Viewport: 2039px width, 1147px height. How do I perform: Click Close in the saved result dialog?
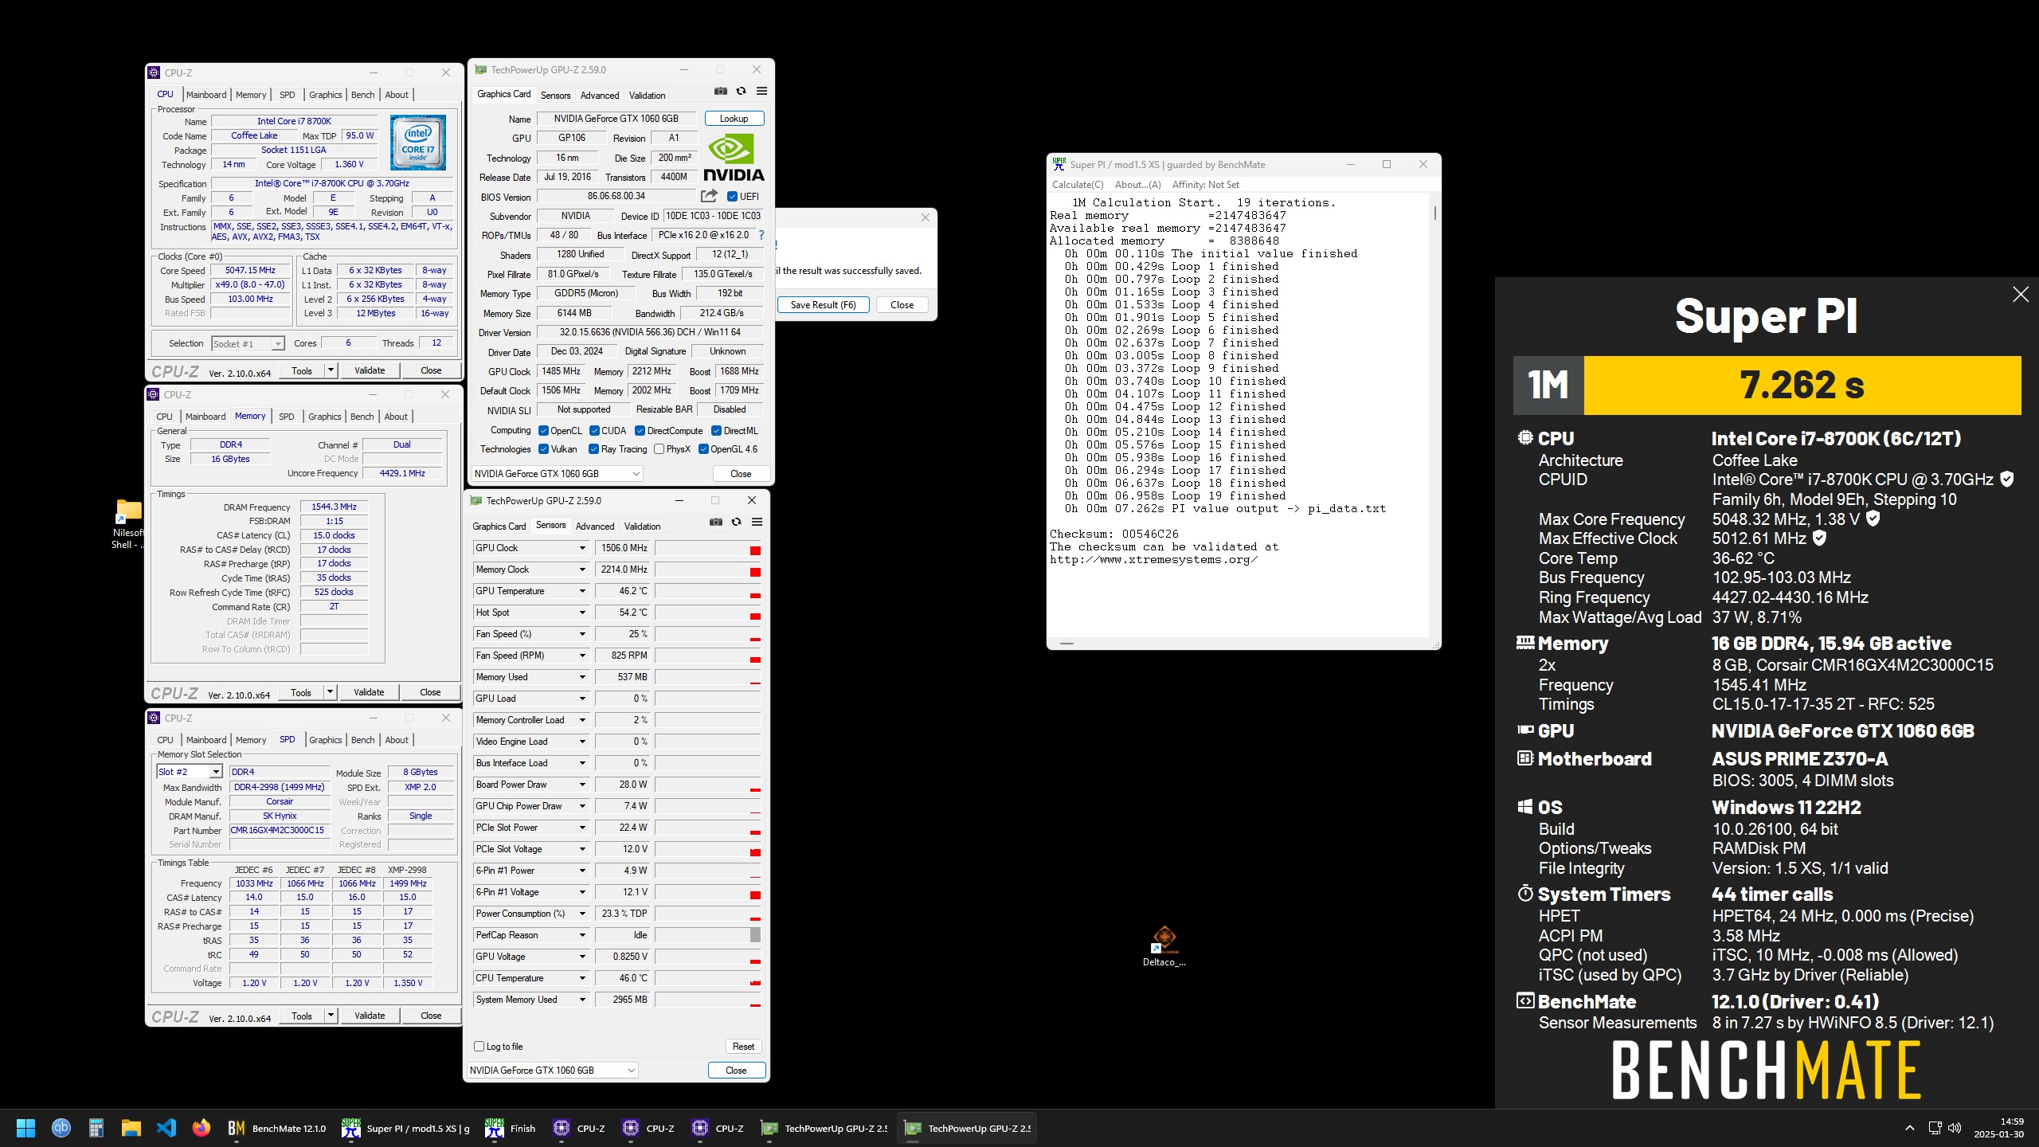[902, 305]
